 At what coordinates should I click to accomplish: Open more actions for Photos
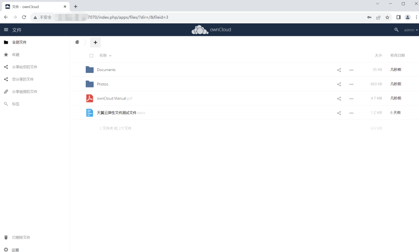pos(351,84)
